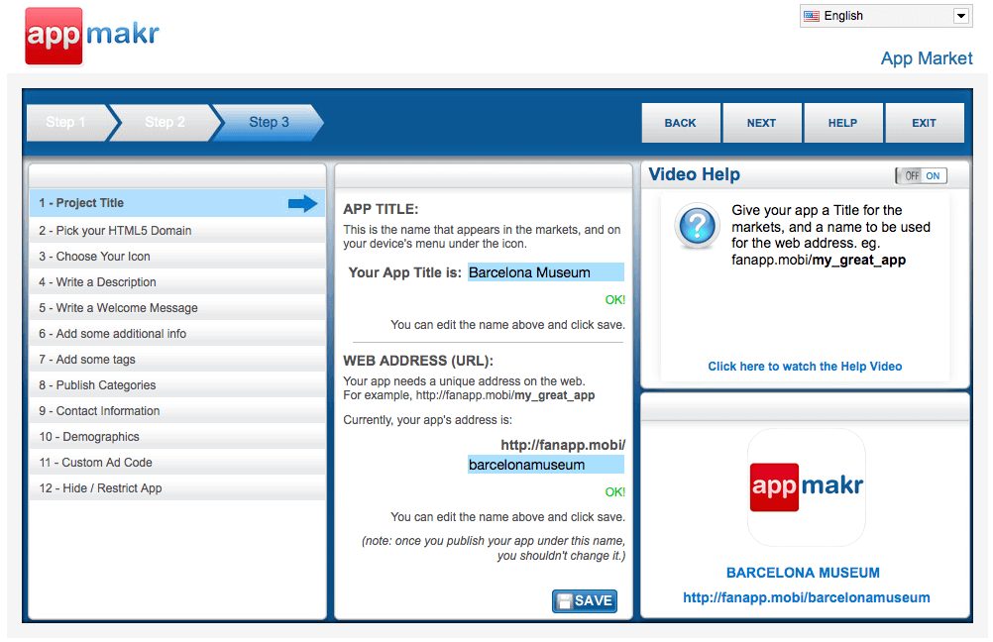Go to the Step 2 tab
This screenshot has height=642, width=993.
click(165, 122)
